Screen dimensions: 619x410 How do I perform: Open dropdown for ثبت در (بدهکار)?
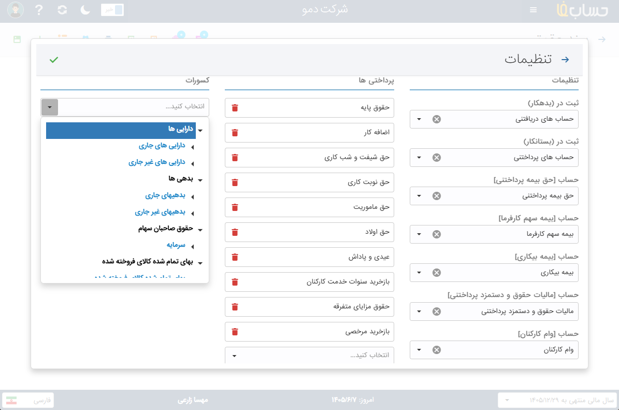[x=419, y=119]
